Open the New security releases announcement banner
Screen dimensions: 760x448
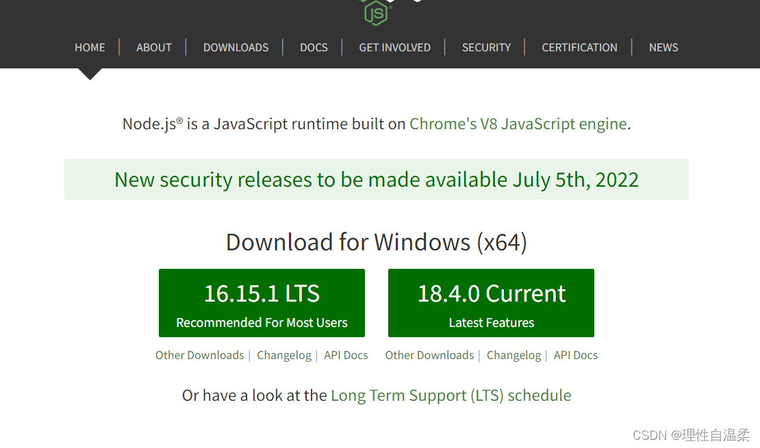pos(376,179)
